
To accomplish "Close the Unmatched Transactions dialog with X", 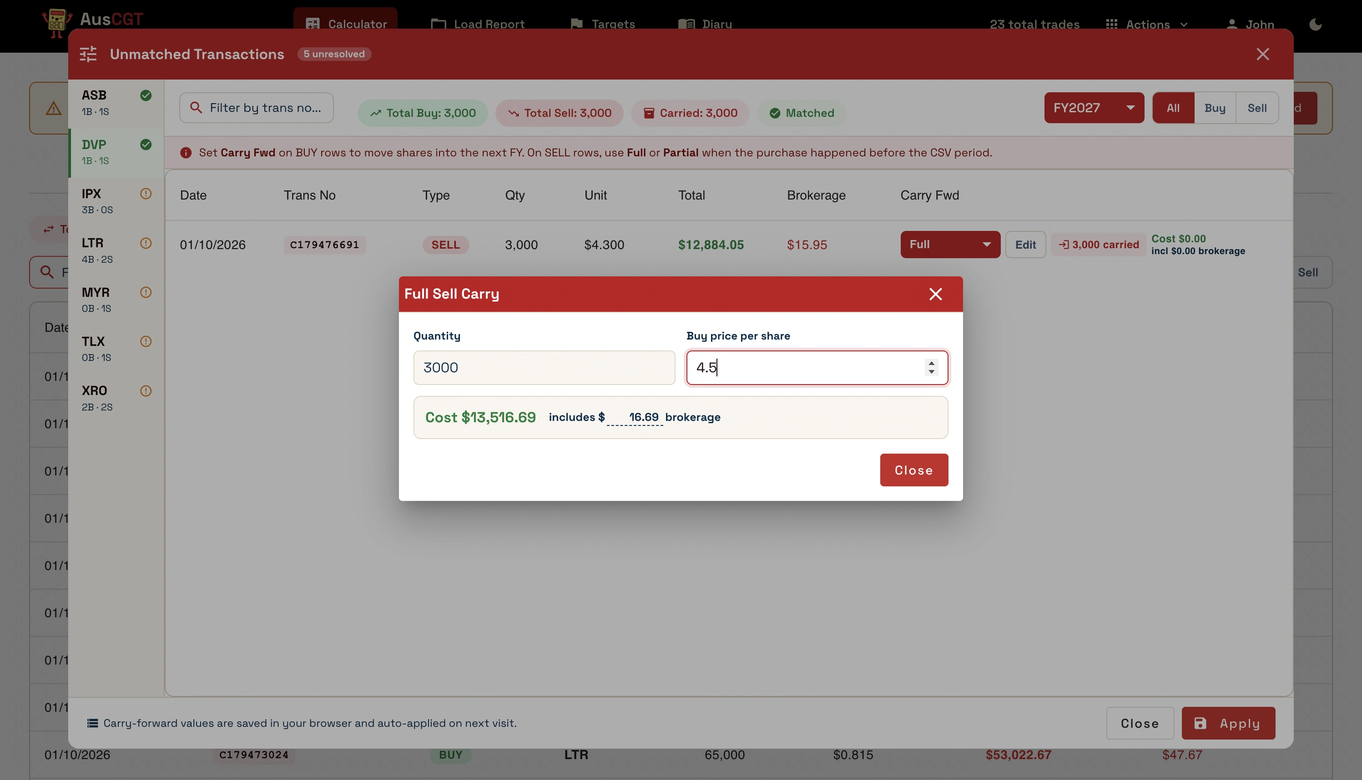I will coord(1262,54).
